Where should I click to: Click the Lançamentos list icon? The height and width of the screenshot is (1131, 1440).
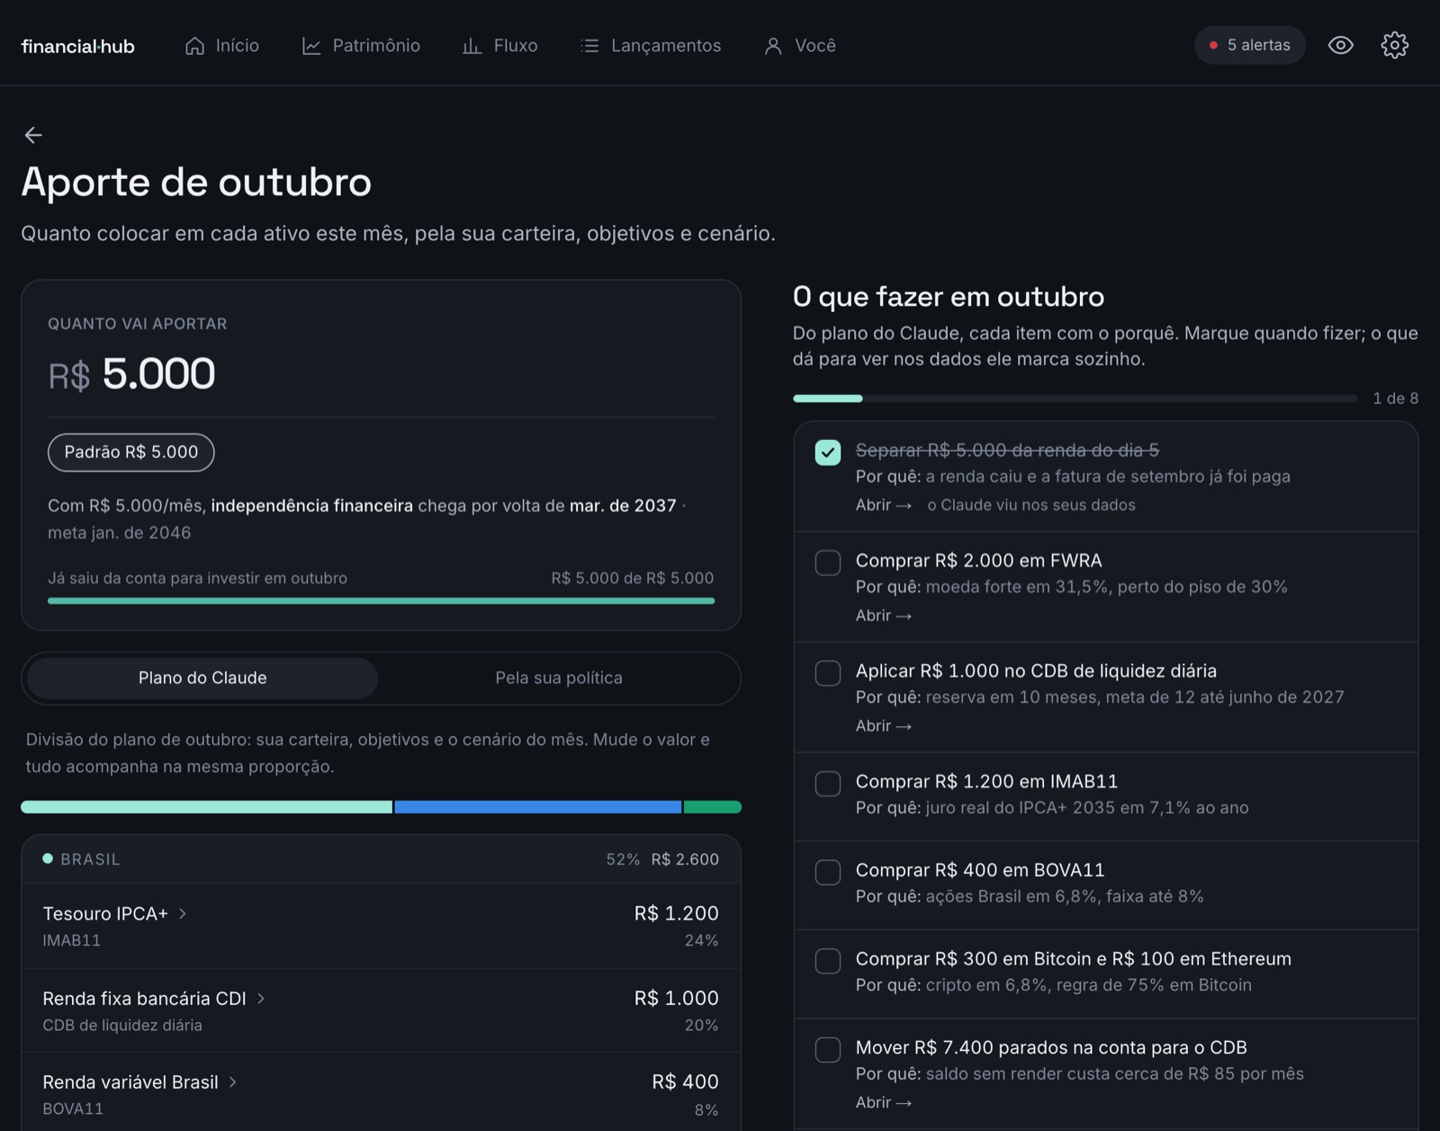(x=589, y=46)
